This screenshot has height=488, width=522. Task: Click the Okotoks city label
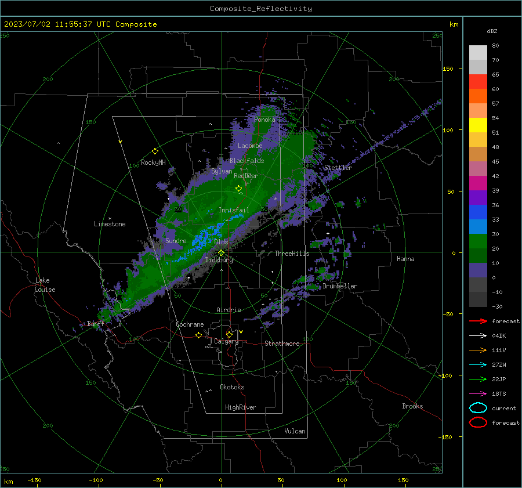coord(232,387)
